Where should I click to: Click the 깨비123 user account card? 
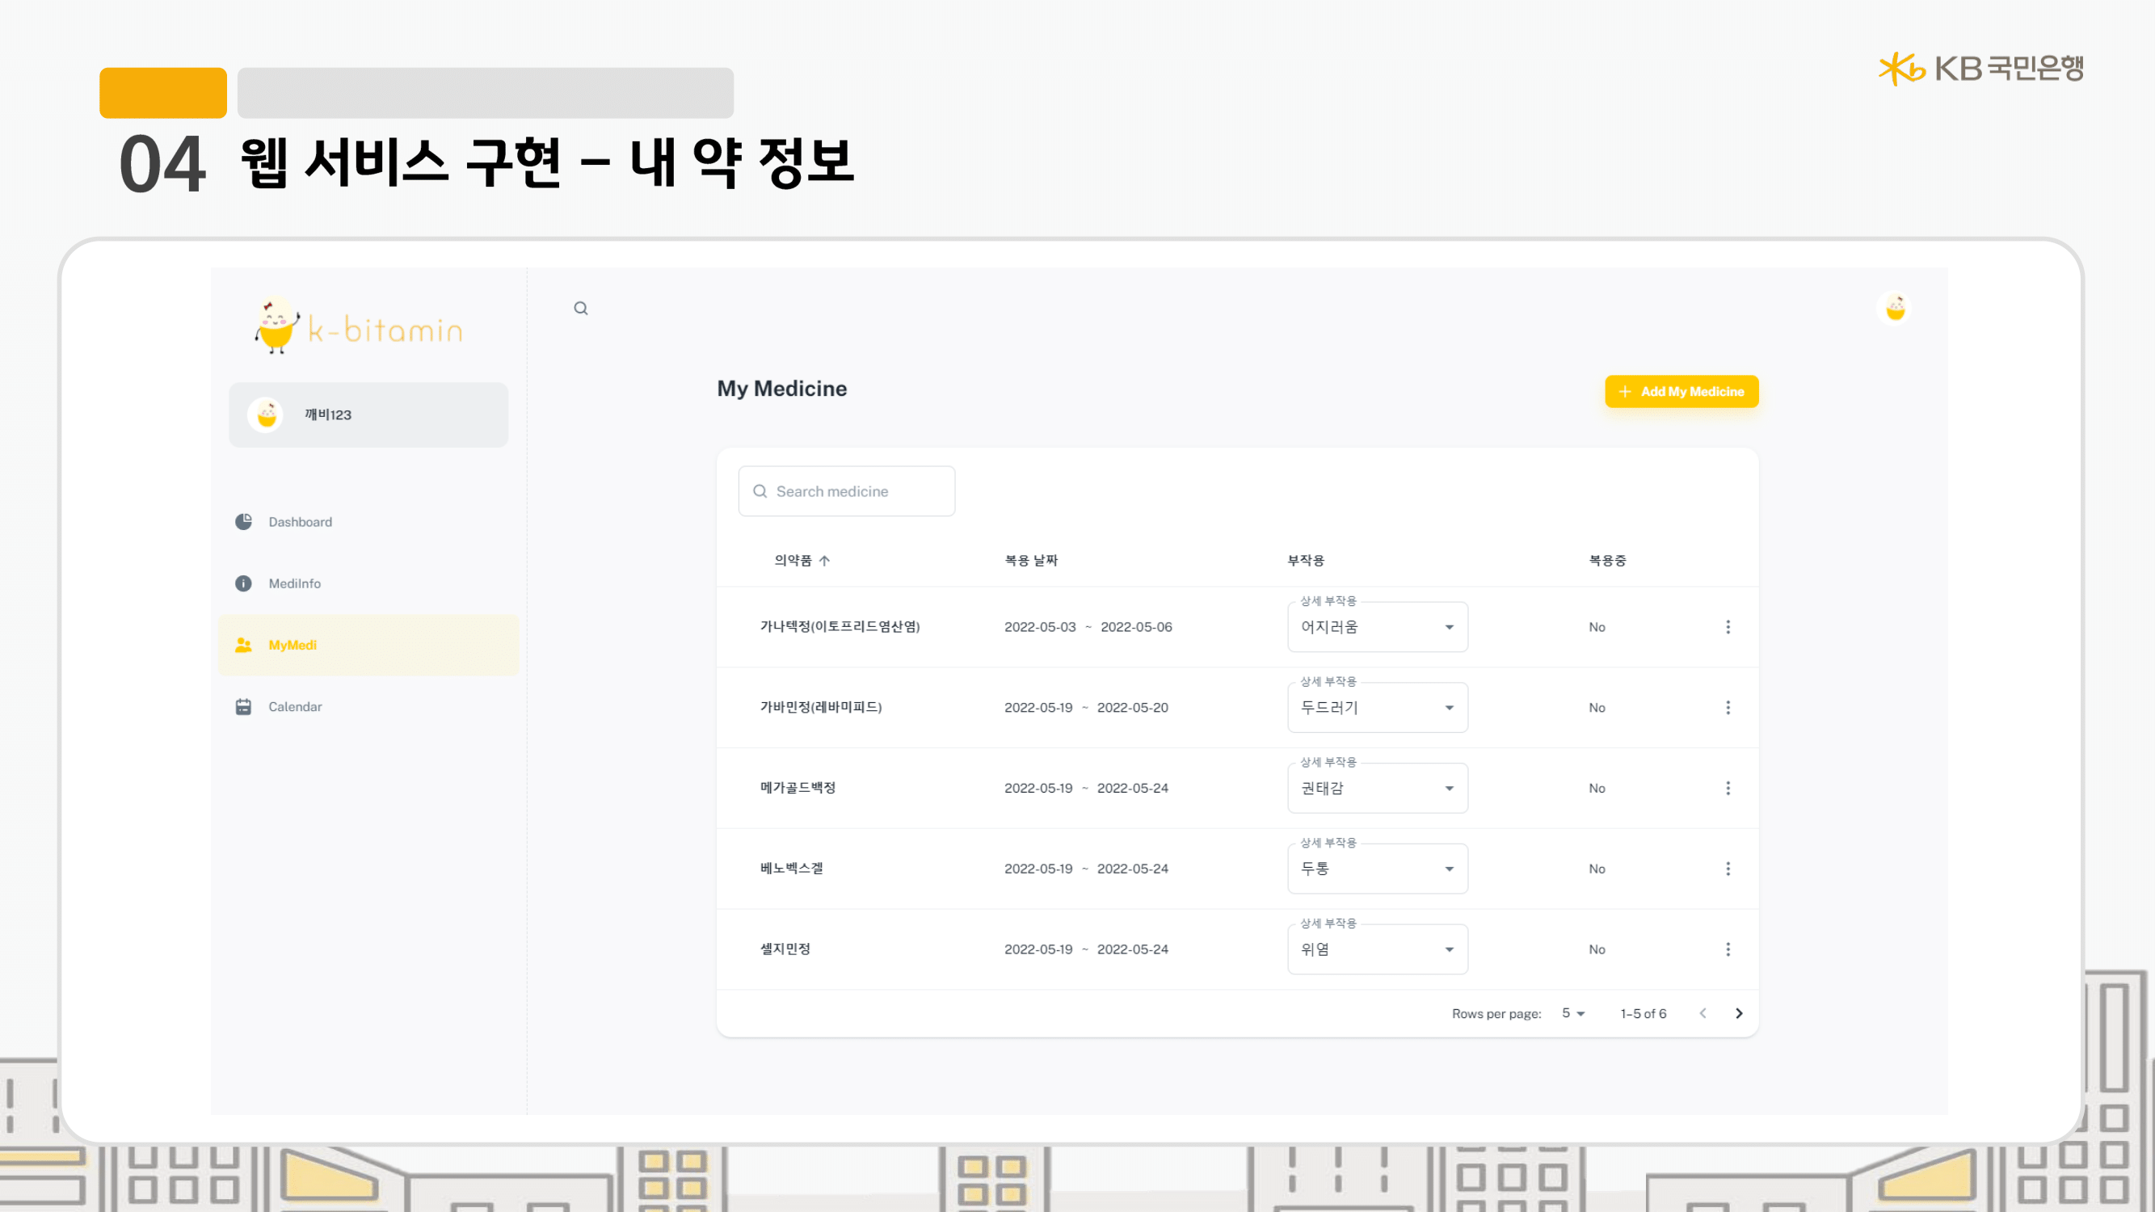368,415
